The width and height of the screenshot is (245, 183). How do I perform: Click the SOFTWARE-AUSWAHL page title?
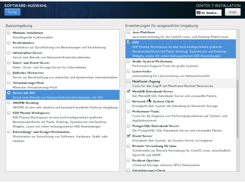tap(26, 5)
